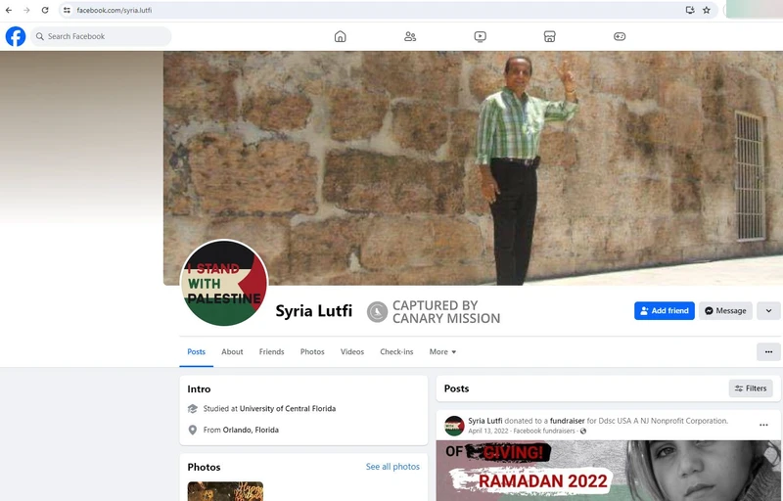Click the Add friend button
This screenshot has width=783, height=501.
coord(665,311)
